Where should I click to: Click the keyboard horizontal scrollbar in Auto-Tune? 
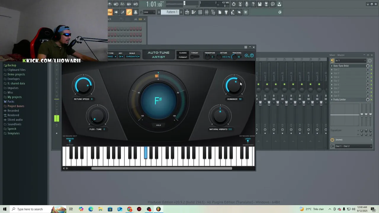tap(162, 168)
